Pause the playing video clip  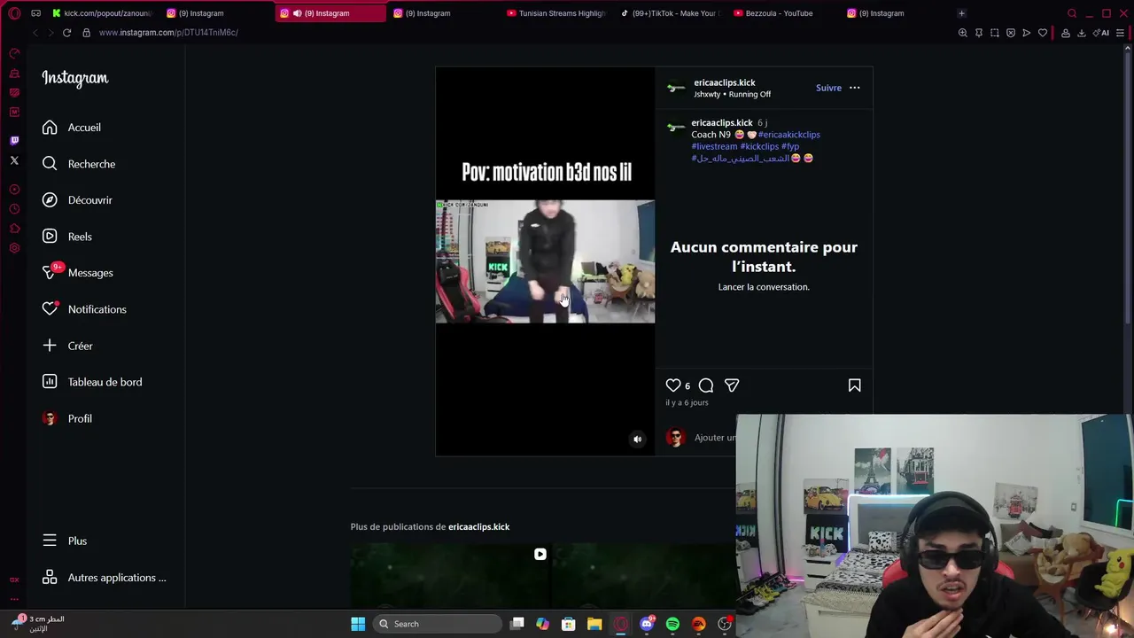545,261
